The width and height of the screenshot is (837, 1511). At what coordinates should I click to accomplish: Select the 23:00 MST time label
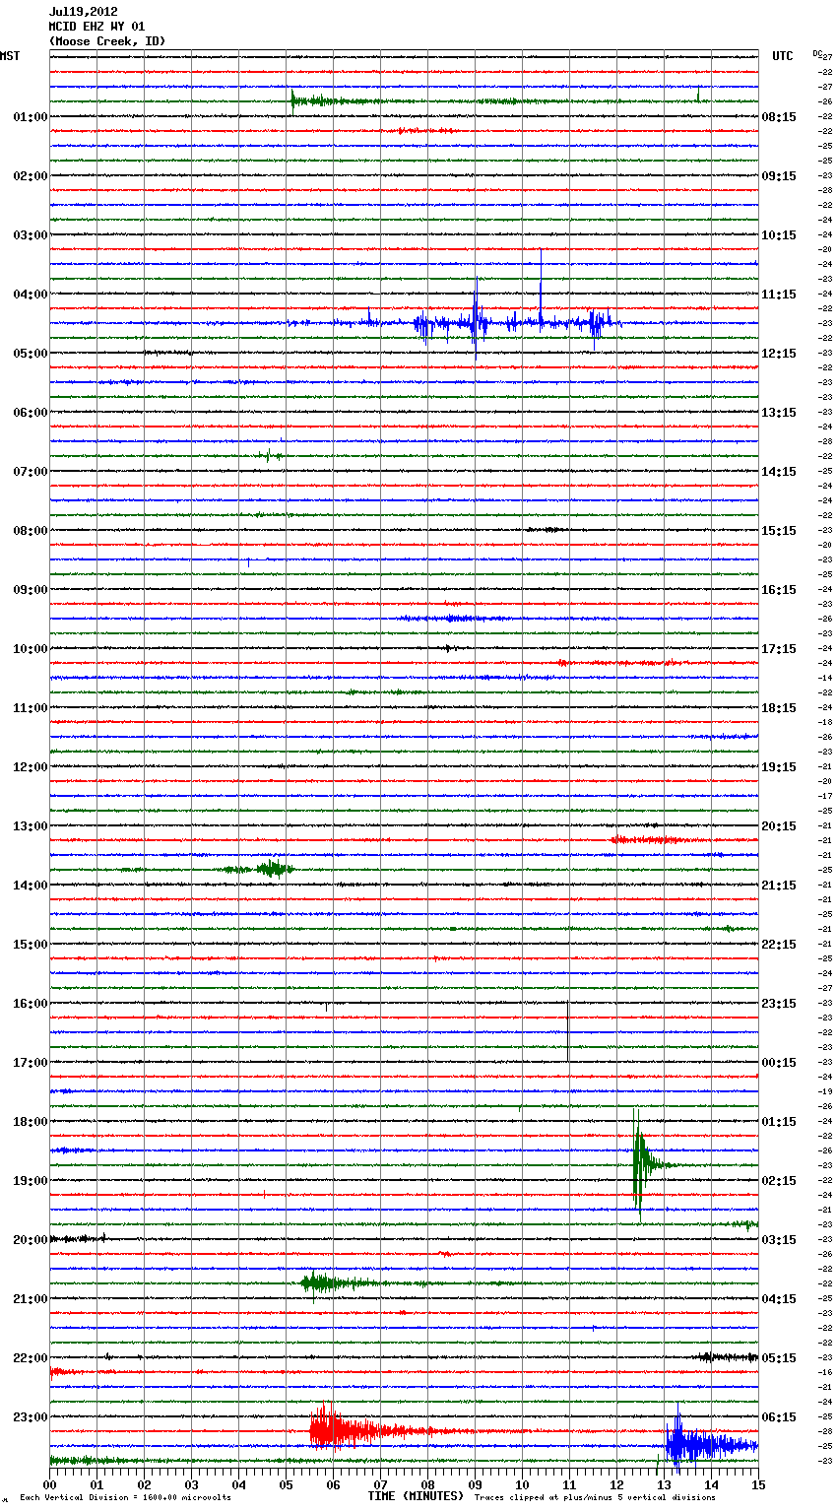[x=31, y=1417]
